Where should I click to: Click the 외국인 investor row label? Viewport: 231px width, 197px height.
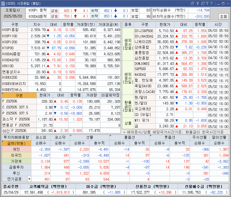pyautogui.click(x=16, y=155)
